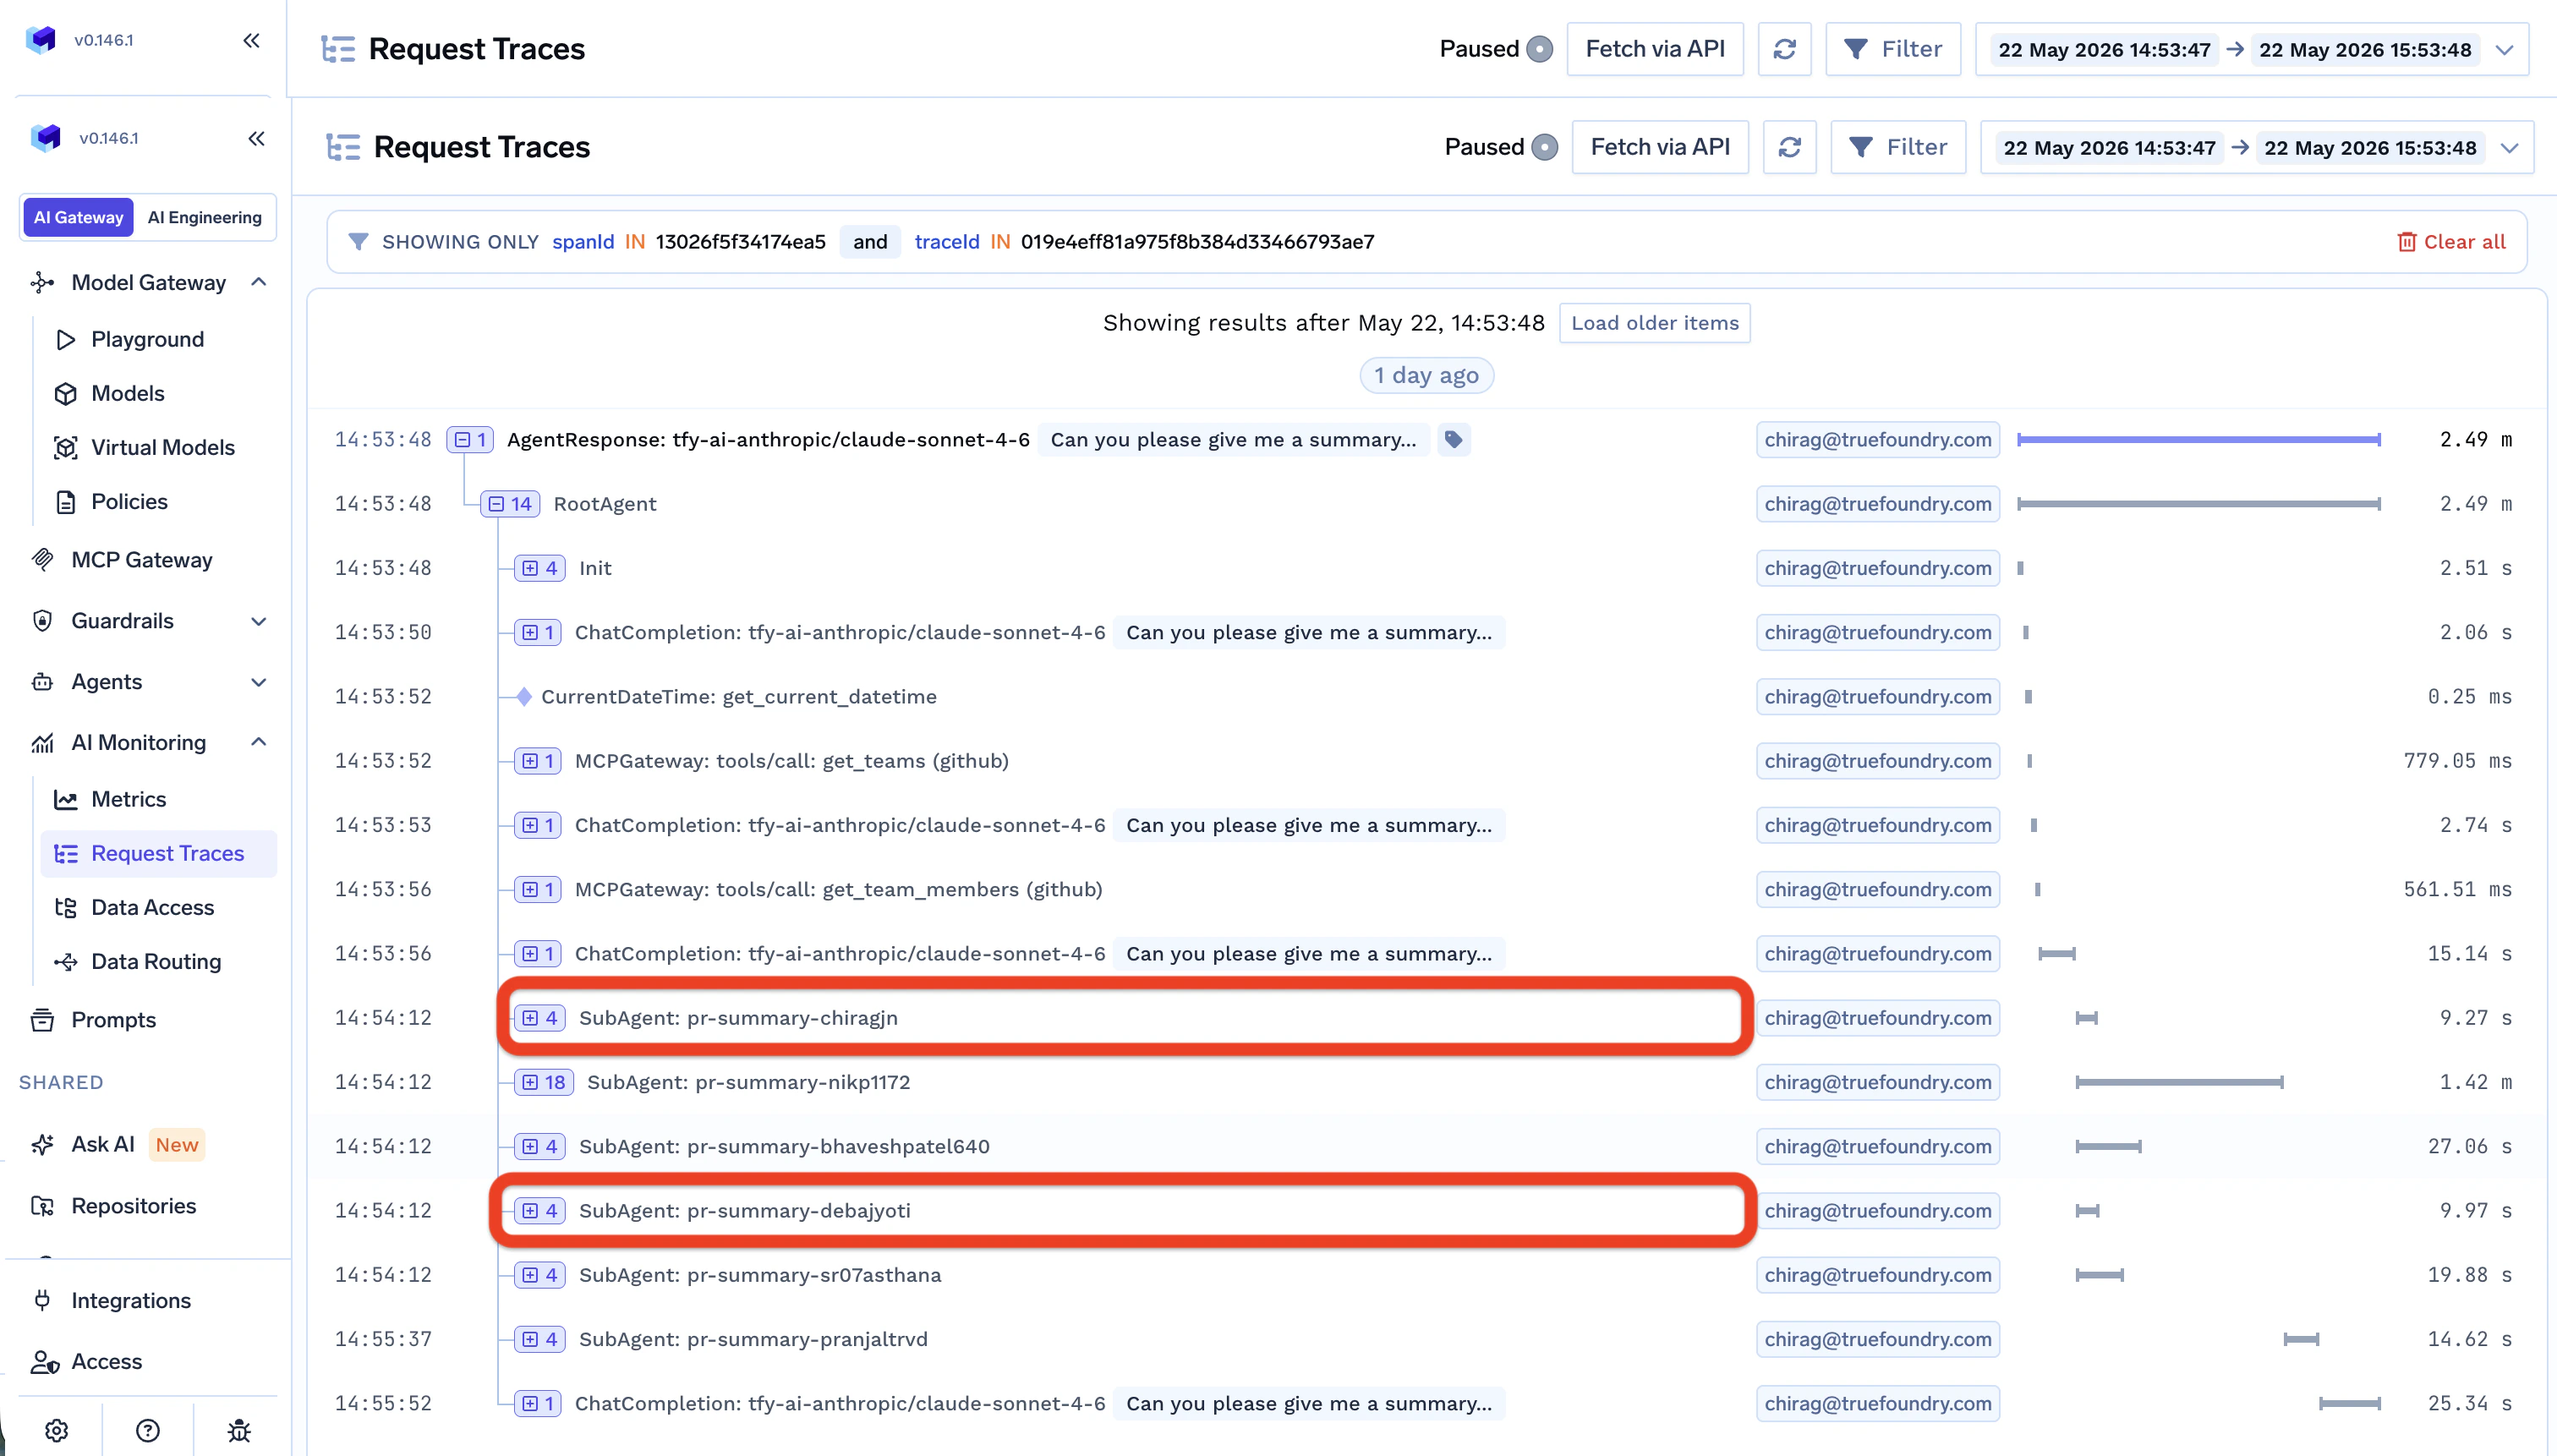This screenshot has height=1456, width=2557.
Task: Expand the ChatCompletion span at 14:53:50
Action: (x=538, y=633)
